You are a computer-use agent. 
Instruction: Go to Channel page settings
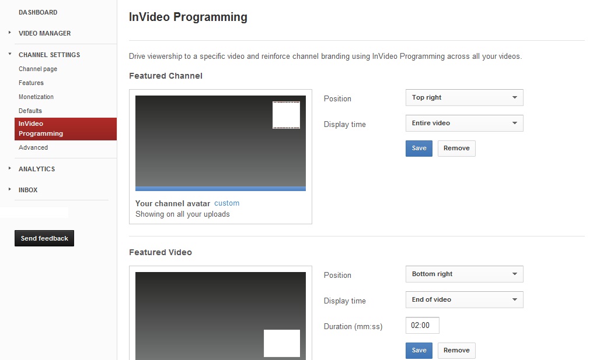pos(38,69)
